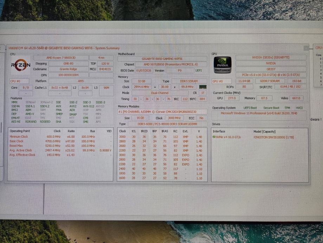Click the 2994.6 MHz memory clock value
This screenshot has width=323, height=243.
(142, 87)
